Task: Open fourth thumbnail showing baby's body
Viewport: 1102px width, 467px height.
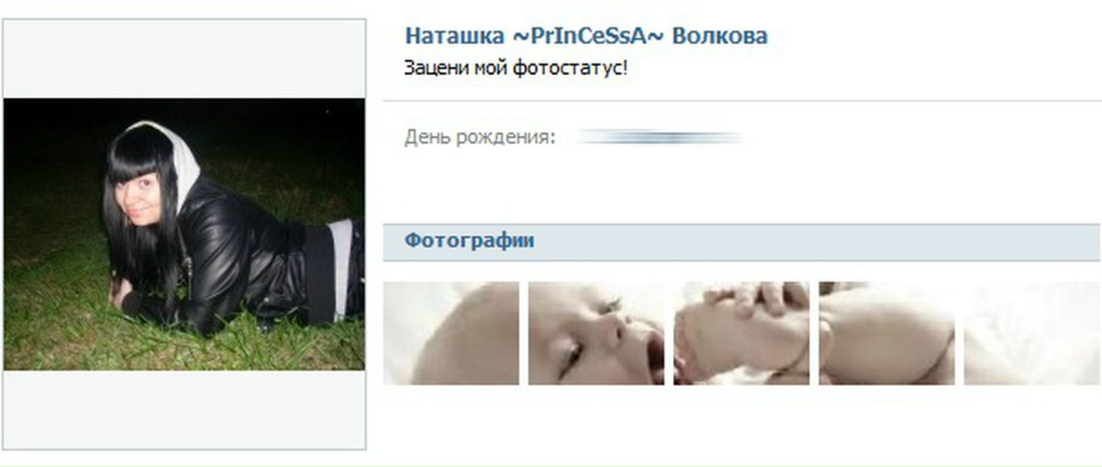Action: click(886, 333)
